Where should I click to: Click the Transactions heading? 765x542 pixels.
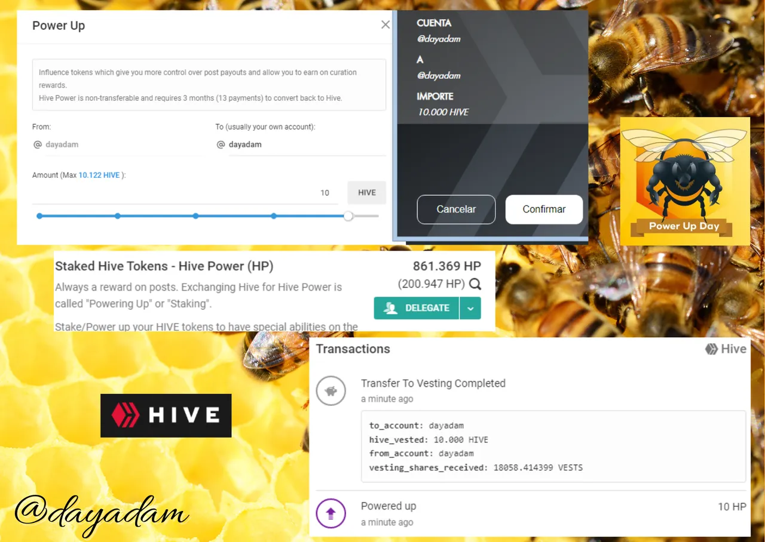point(353,349)
